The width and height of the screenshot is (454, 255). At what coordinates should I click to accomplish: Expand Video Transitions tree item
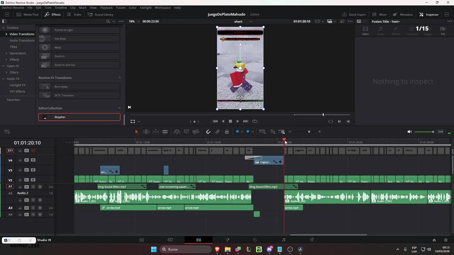[x=6, y=34]
